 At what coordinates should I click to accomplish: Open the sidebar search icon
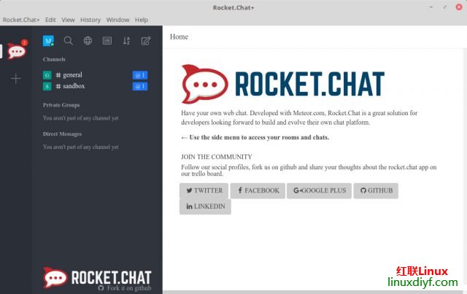pyautogui.click(x=69, y=41)
